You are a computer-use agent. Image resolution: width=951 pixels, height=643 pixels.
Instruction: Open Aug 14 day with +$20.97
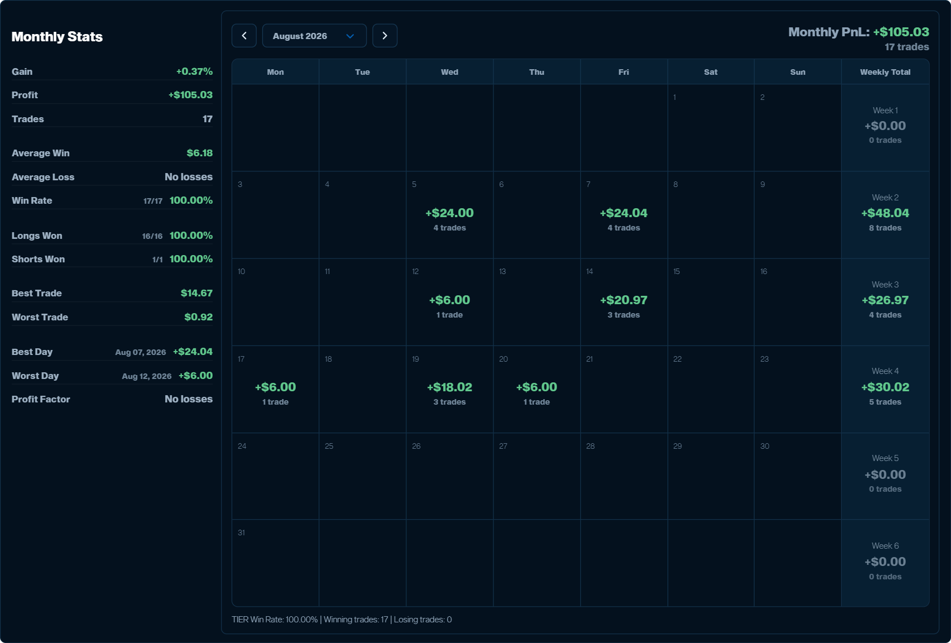(x=623, y=302)
